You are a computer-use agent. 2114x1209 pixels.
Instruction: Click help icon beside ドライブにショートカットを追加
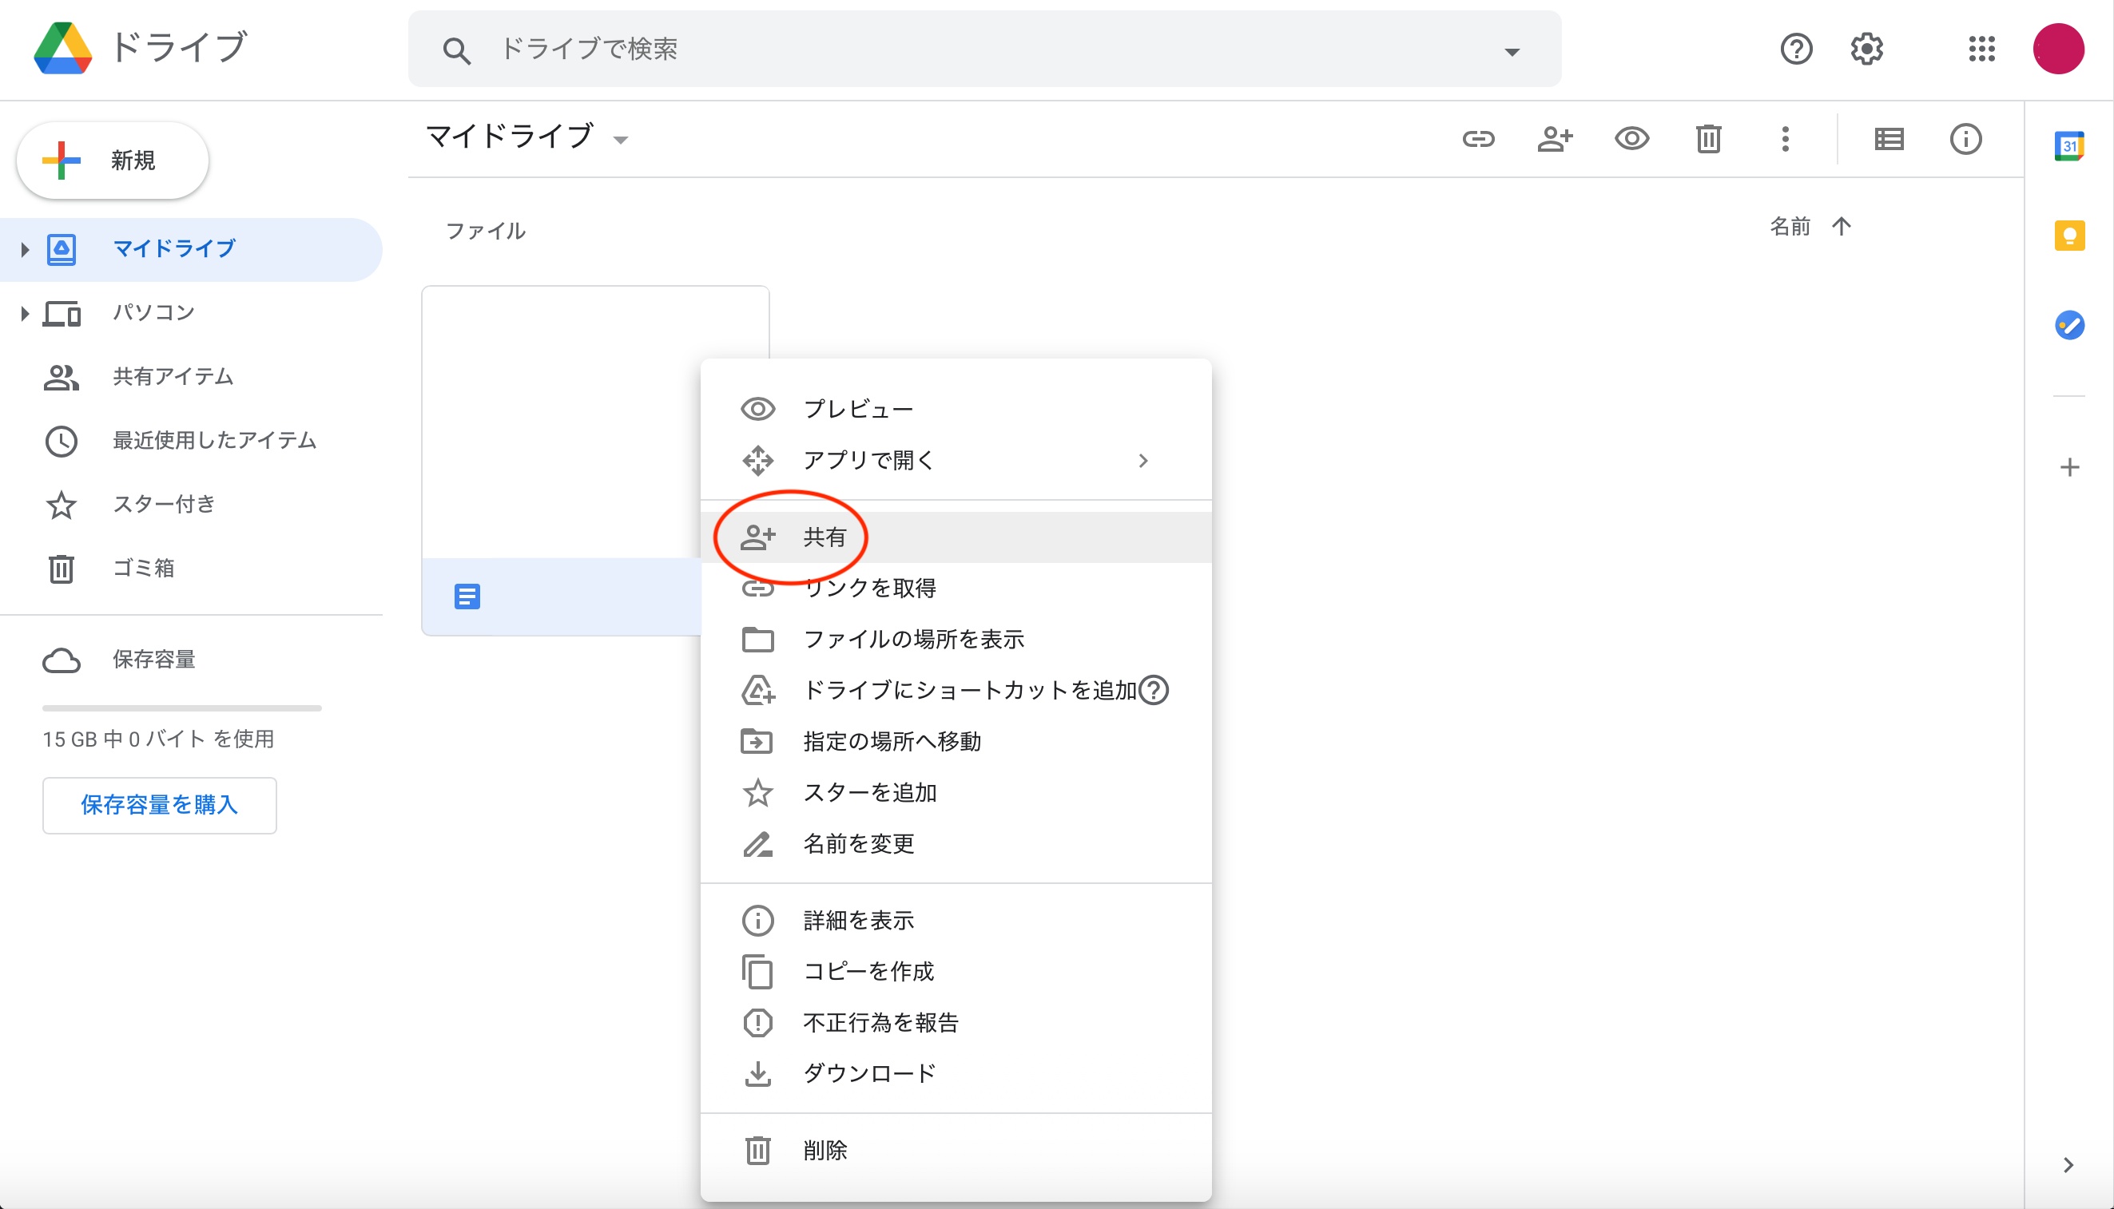click(1154, 690)
